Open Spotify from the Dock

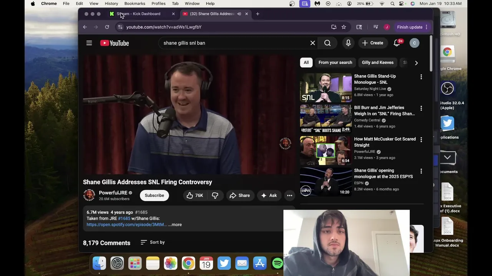pos(278,263)
